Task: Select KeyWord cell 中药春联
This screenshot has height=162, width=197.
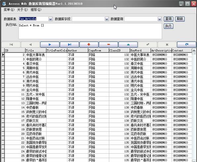Action: (x=140, y=107)
